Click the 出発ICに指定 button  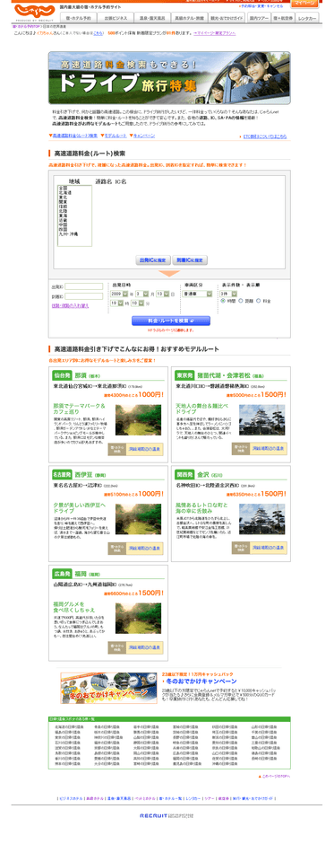[153, 260]
